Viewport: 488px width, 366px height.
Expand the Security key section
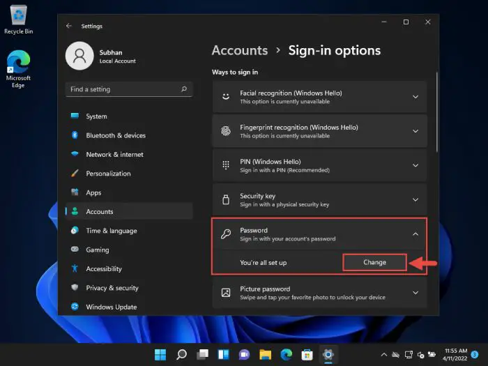coord(415,200)
